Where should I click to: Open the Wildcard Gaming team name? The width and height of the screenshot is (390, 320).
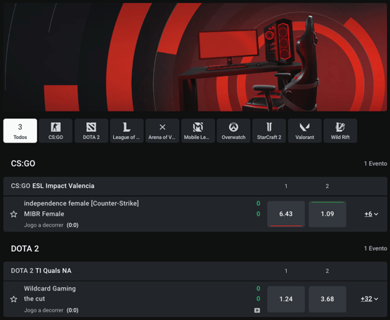point(50,288)
